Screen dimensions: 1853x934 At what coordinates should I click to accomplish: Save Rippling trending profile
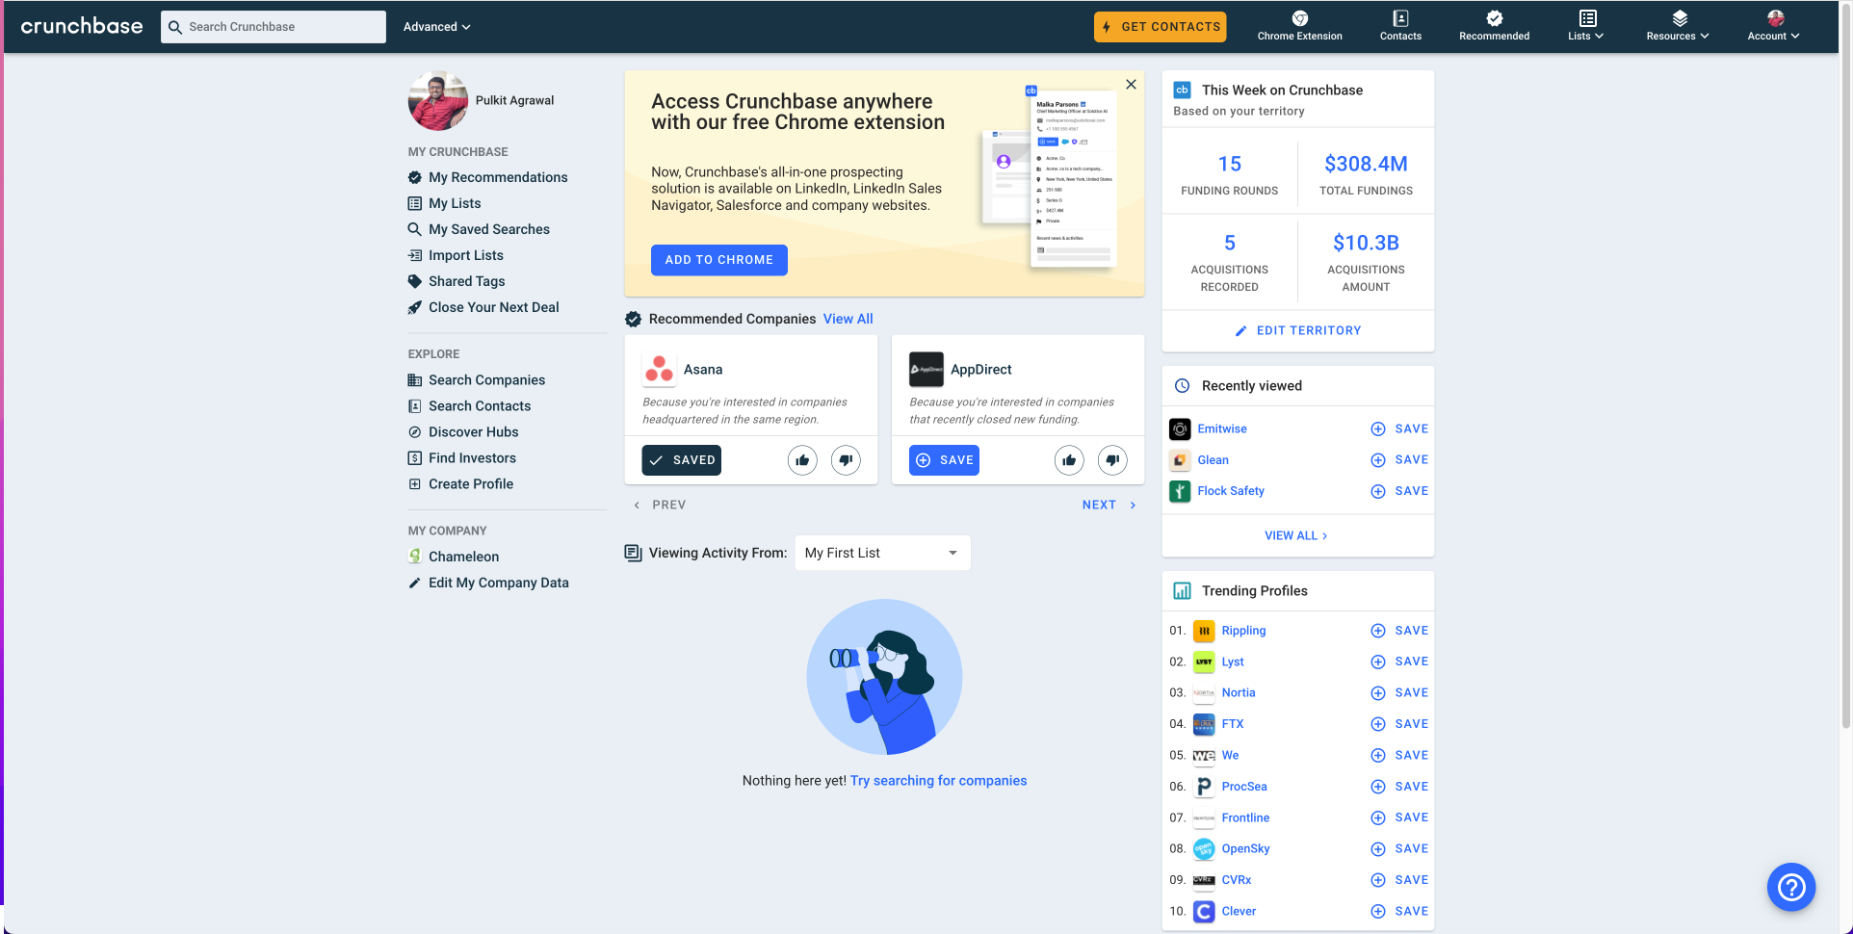(1399, 631)
